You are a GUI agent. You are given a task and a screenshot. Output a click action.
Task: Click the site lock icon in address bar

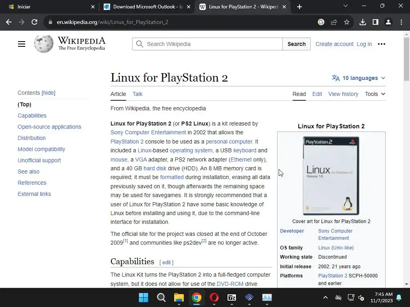pyautogui.click(x=50, y=22)
